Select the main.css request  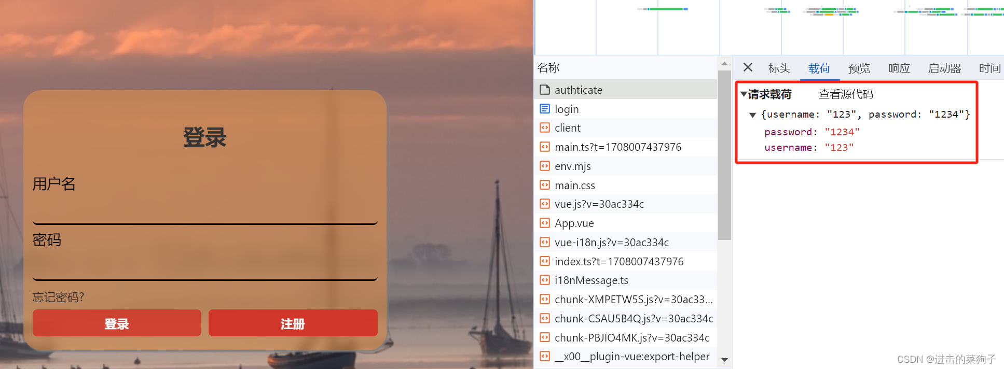[626, 185]
